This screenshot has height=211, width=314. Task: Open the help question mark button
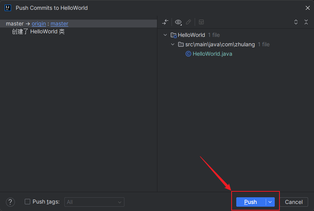click(10, 202)
